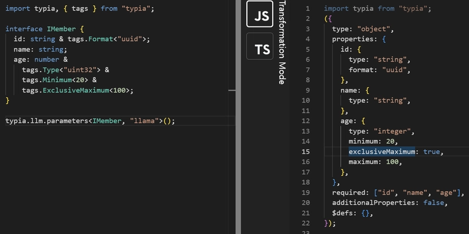This screenshot has width=469, height=234.
Task: Click 'type: "object"' on output line 3
Action: tap(361, 29)
